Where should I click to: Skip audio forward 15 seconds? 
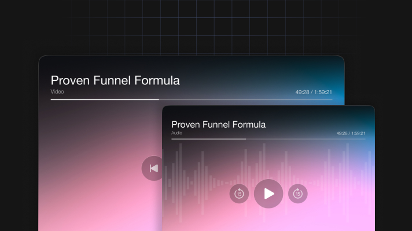[297, 193]
